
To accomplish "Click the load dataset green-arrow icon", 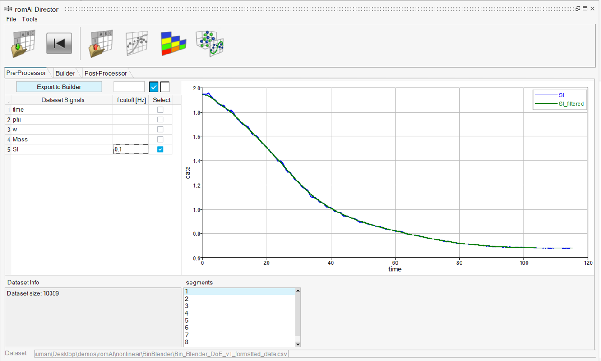I will 24,44.
